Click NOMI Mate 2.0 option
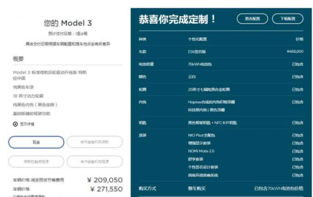Screen dimensions: 313x197 [201, 151]
